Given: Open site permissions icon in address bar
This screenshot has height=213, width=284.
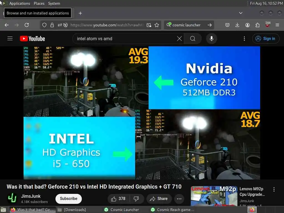Looking at the screenshot, I should click(60, 25).
